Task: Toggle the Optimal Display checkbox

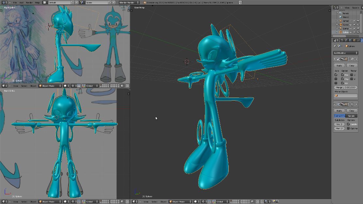Action: pyautogui.click(x=348, y=128)
